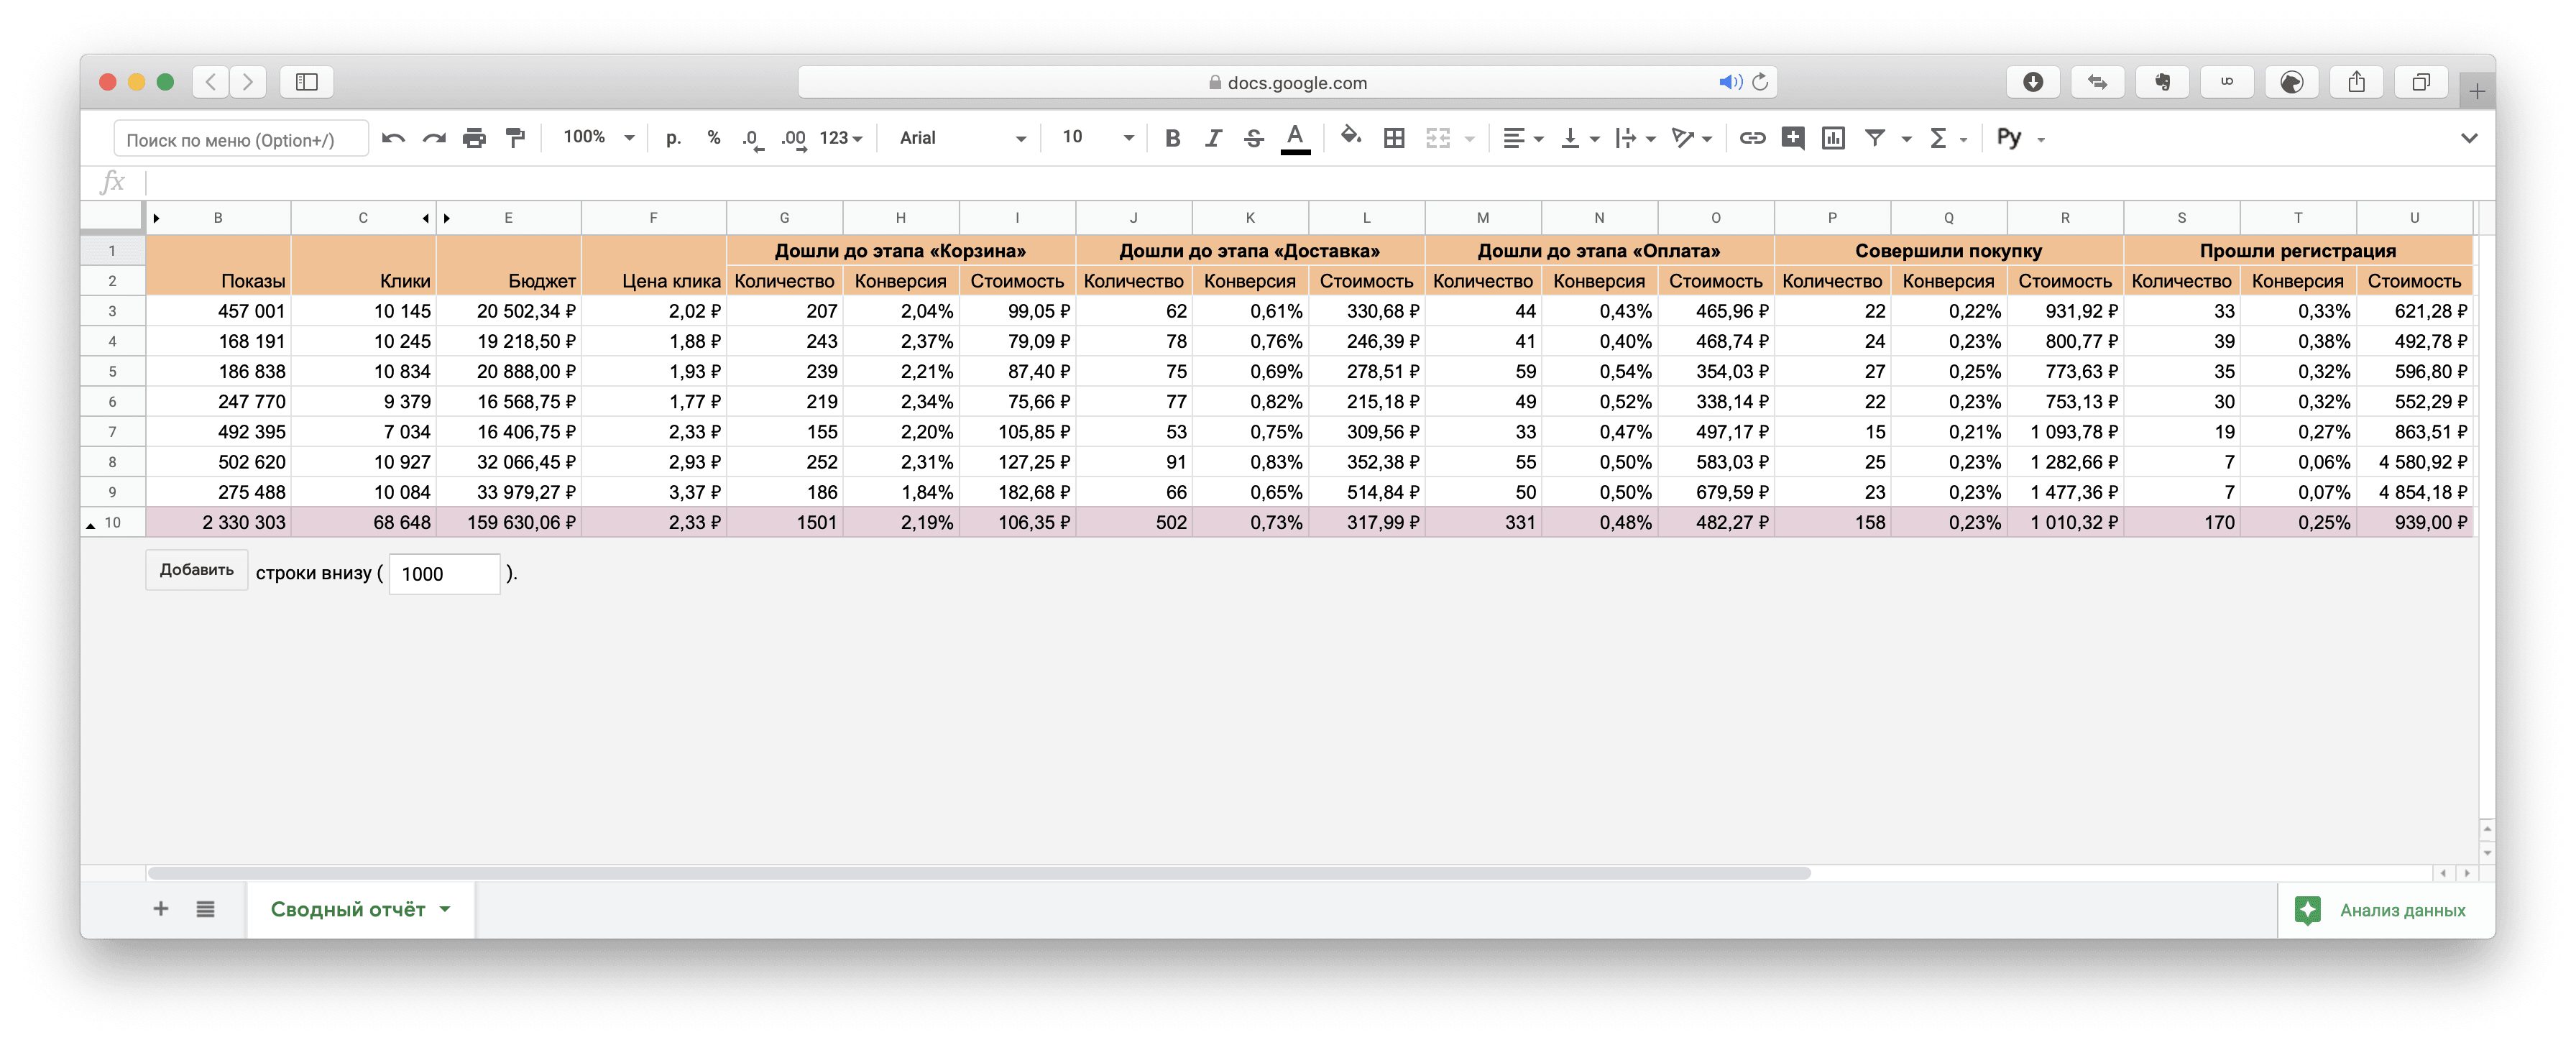
Task: Open the text color picker
Action: (x=1295, y=138)
